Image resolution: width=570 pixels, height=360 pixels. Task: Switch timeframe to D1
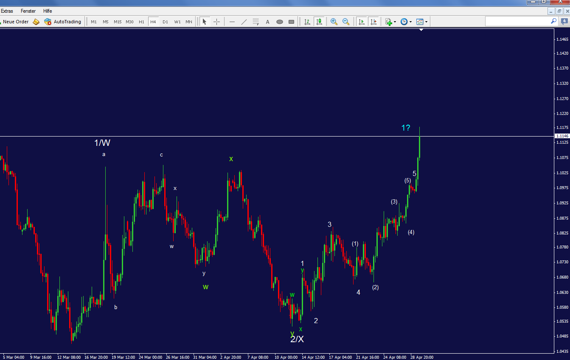165,22
